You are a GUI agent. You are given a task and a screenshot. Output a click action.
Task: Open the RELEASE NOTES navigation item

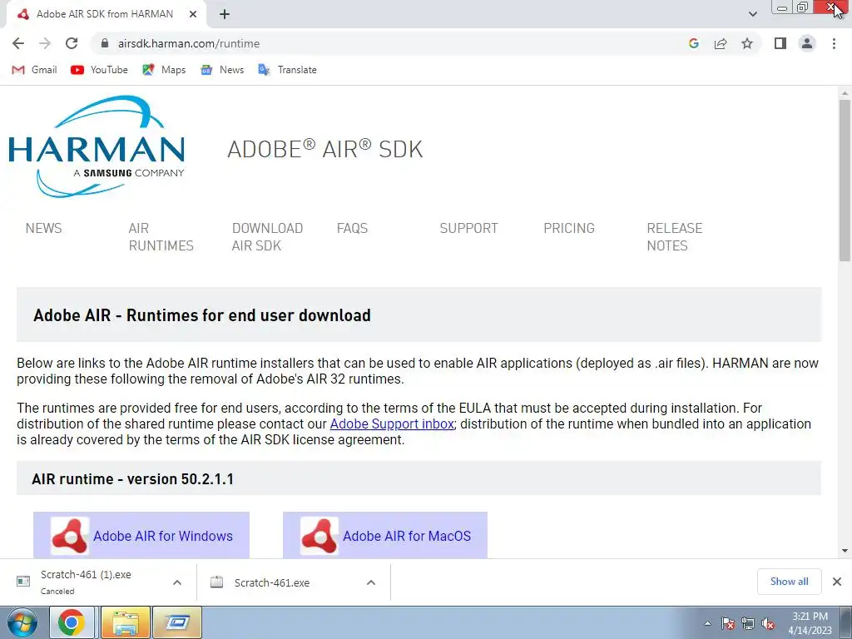click(x=674, y=237)
